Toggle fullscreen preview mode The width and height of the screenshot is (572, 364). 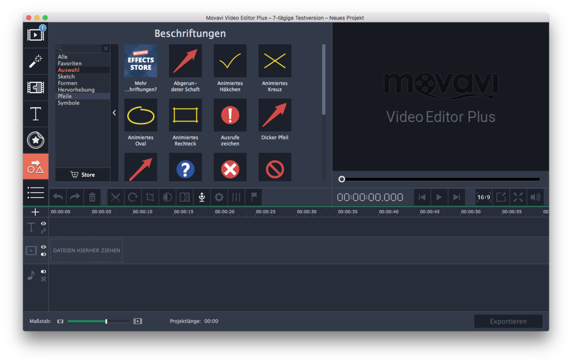[518, 197]
